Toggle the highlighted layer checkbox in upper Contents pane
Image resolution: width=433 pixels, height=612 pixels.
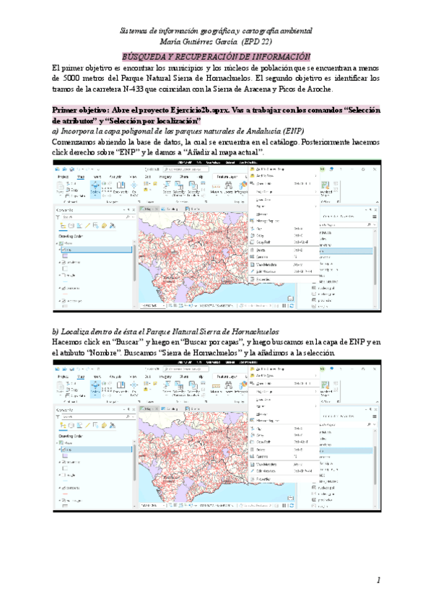click(x=64, y=249)
